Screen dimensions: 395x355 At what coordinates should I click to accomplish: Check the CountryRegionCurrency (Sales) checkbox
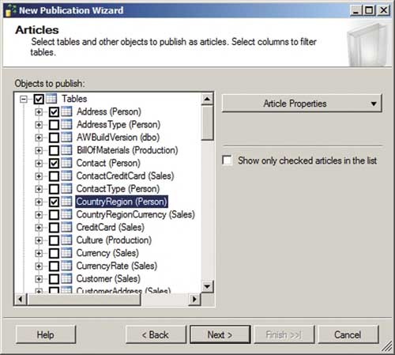54,215
